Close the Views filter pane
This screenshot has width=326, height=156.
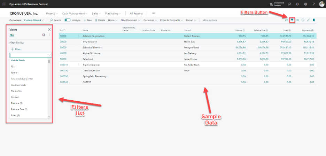tap(49, 30)
